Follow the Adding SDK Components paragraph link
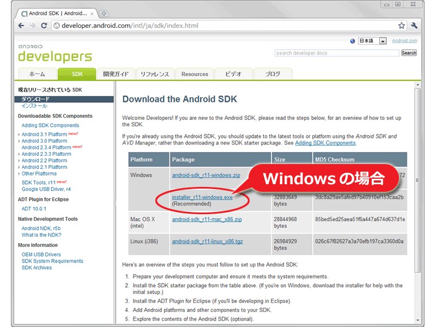This screenshot has height=327, width=436. click(x=325, y=143)
